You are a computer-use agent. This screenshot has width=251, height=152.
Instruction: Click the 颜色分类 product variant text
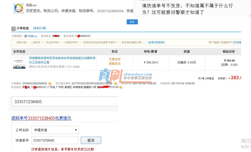(x=54, y=67)
